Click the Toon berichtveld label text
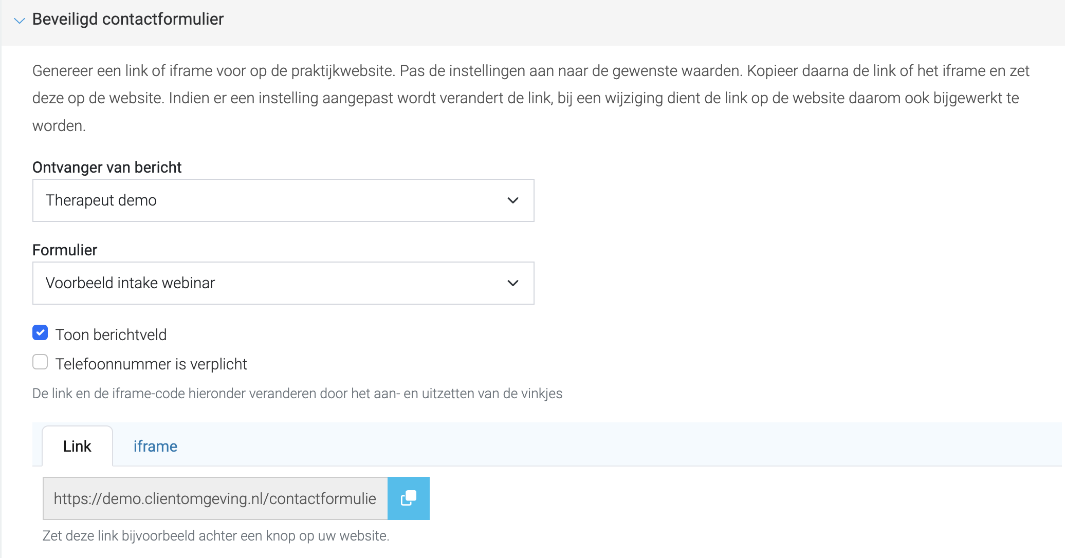This screenshot has width=1065, height=558. (111, 334)
